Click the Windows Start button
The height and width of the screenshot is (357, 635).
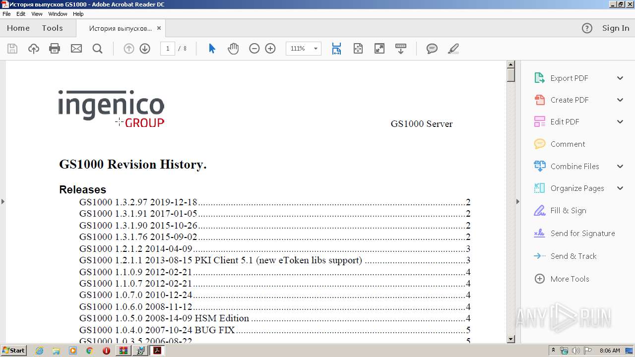coord(13,351)
